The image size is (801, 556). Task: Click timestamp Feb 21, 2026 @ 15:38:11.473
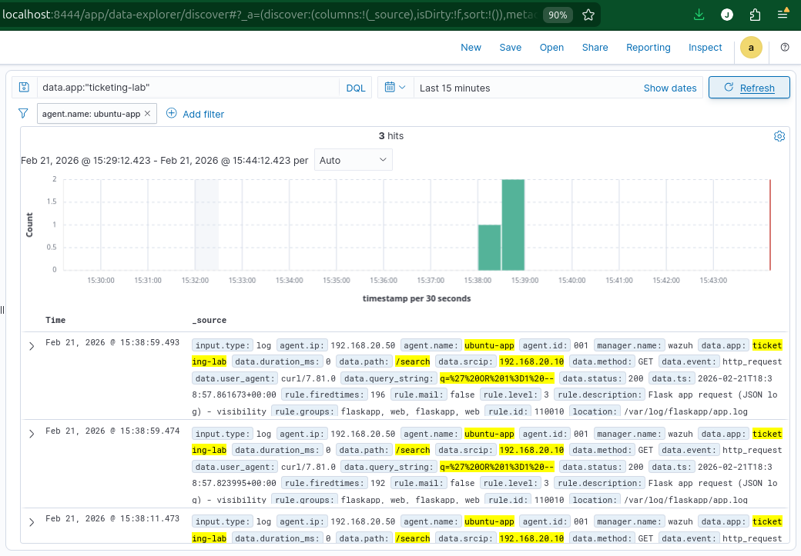[112, 518]
